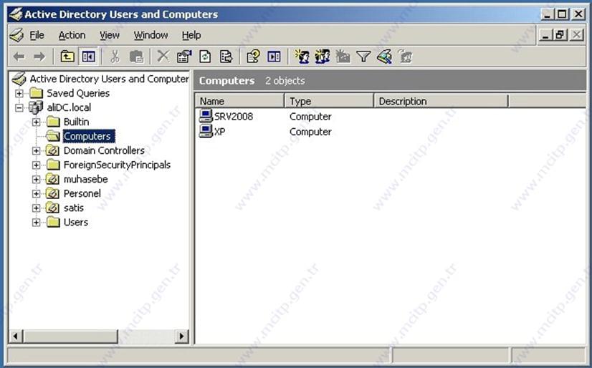Click the Refresh toolbar icon

[x=205, y=57]
